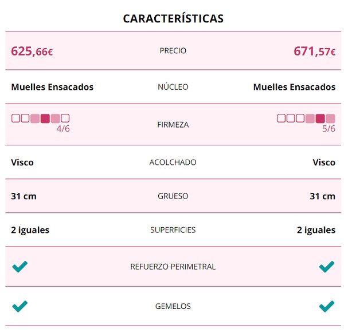The image size is (344, 333).
Task: Click the GEMELOS row label
Action: 173,307
